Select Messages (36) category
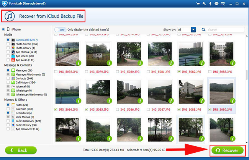 [24, 70]
